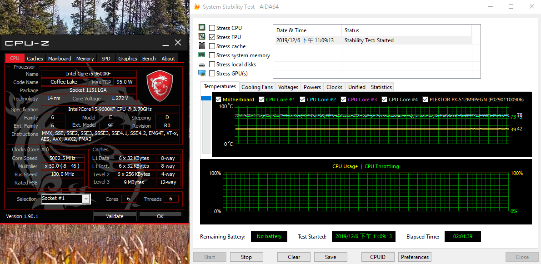541x264 pixels.
Task: Click the OK button in CPU-Z
Action: click(160, 216)
